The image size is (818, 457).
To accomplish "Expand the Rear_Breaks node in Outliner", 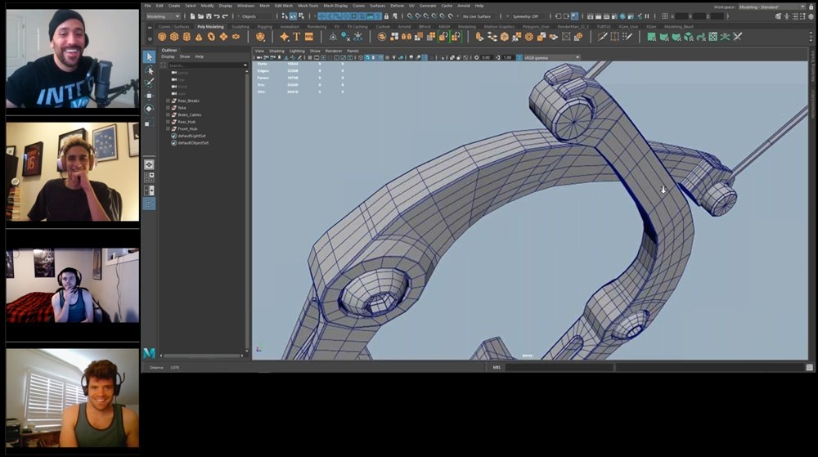I will [x=169, y=101].
